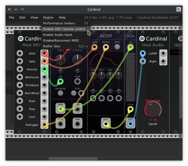Click the ADSR TRIG input jack
188x166 pixels.
coord(117,47)
